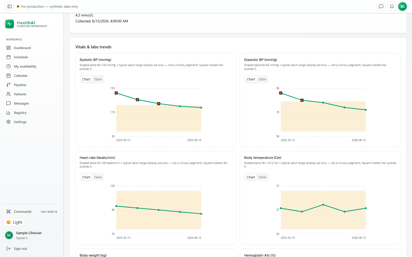Viewport: 412px width, 257px height.
Task: Click the 'Pre-production — synthetic data only' label
Action: pyautogui.click(x=49, y=6)
